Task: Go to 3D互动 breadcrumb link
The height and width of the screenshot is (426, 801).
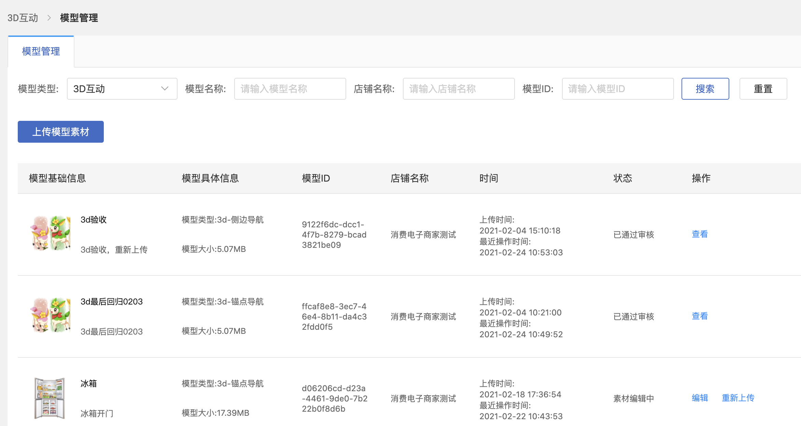Action: [23, 18]
